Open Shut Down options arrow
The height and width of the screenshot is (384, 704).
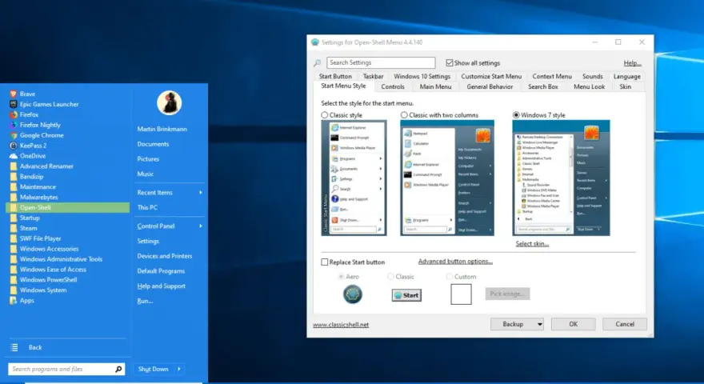(179, 369)
